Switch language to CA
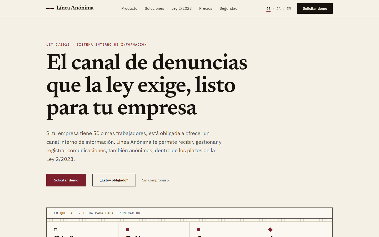 pyautogui.click(x=279, y=8)
